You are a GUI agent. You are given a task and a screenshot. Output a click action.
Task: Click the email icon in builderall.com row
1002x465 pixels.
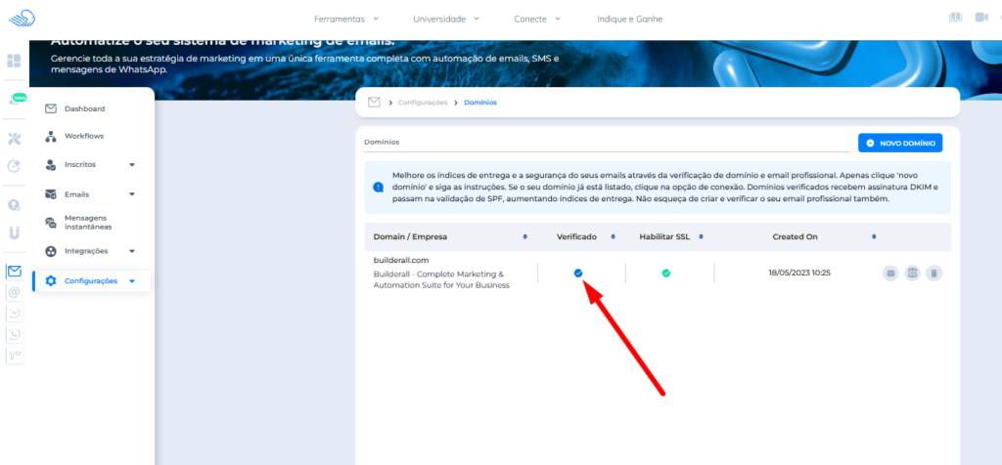coord(889,273)
